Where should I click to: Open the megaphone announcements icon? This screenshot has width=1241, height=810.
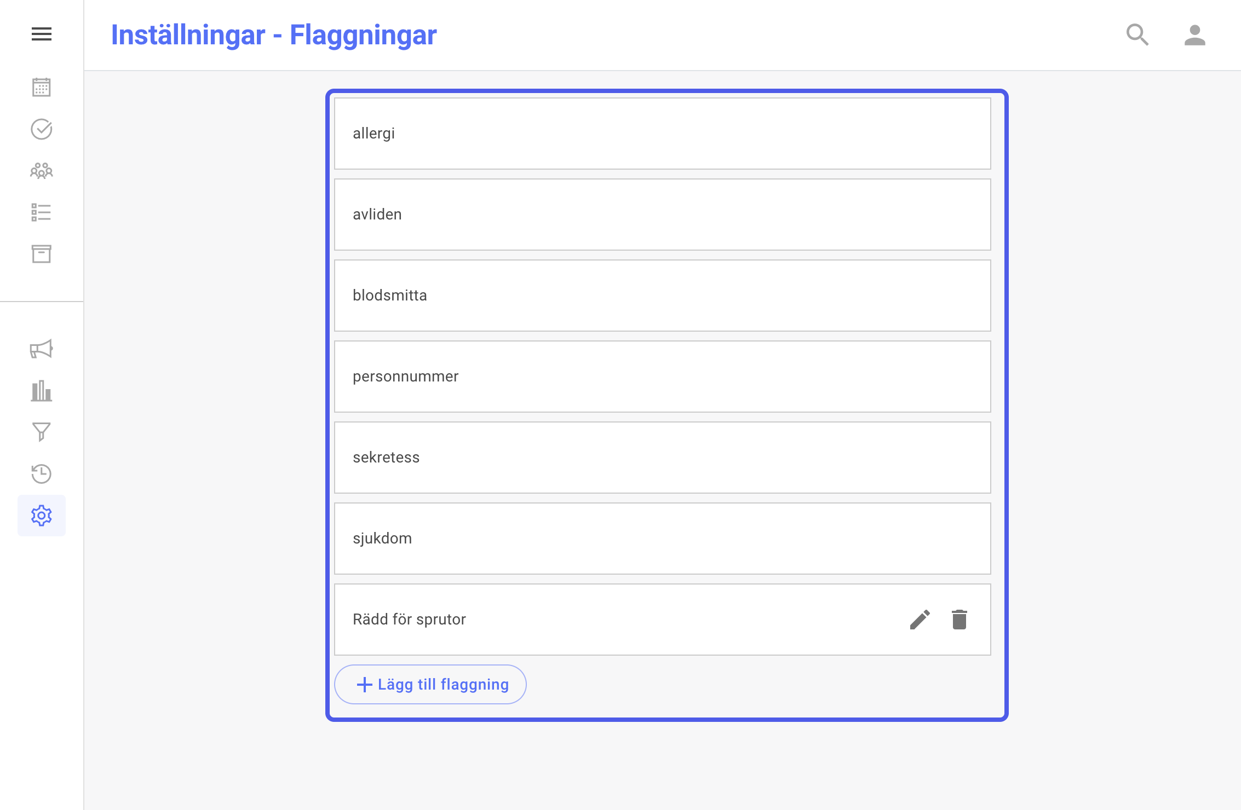pyautogui.click(x=42, y=349)
